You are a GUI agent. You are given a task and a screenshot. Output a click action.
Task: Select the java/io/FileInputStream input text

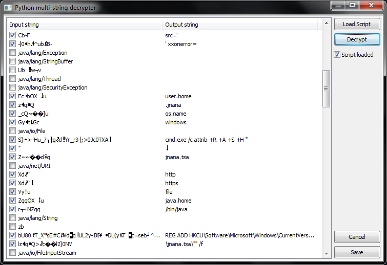point(47,253)
